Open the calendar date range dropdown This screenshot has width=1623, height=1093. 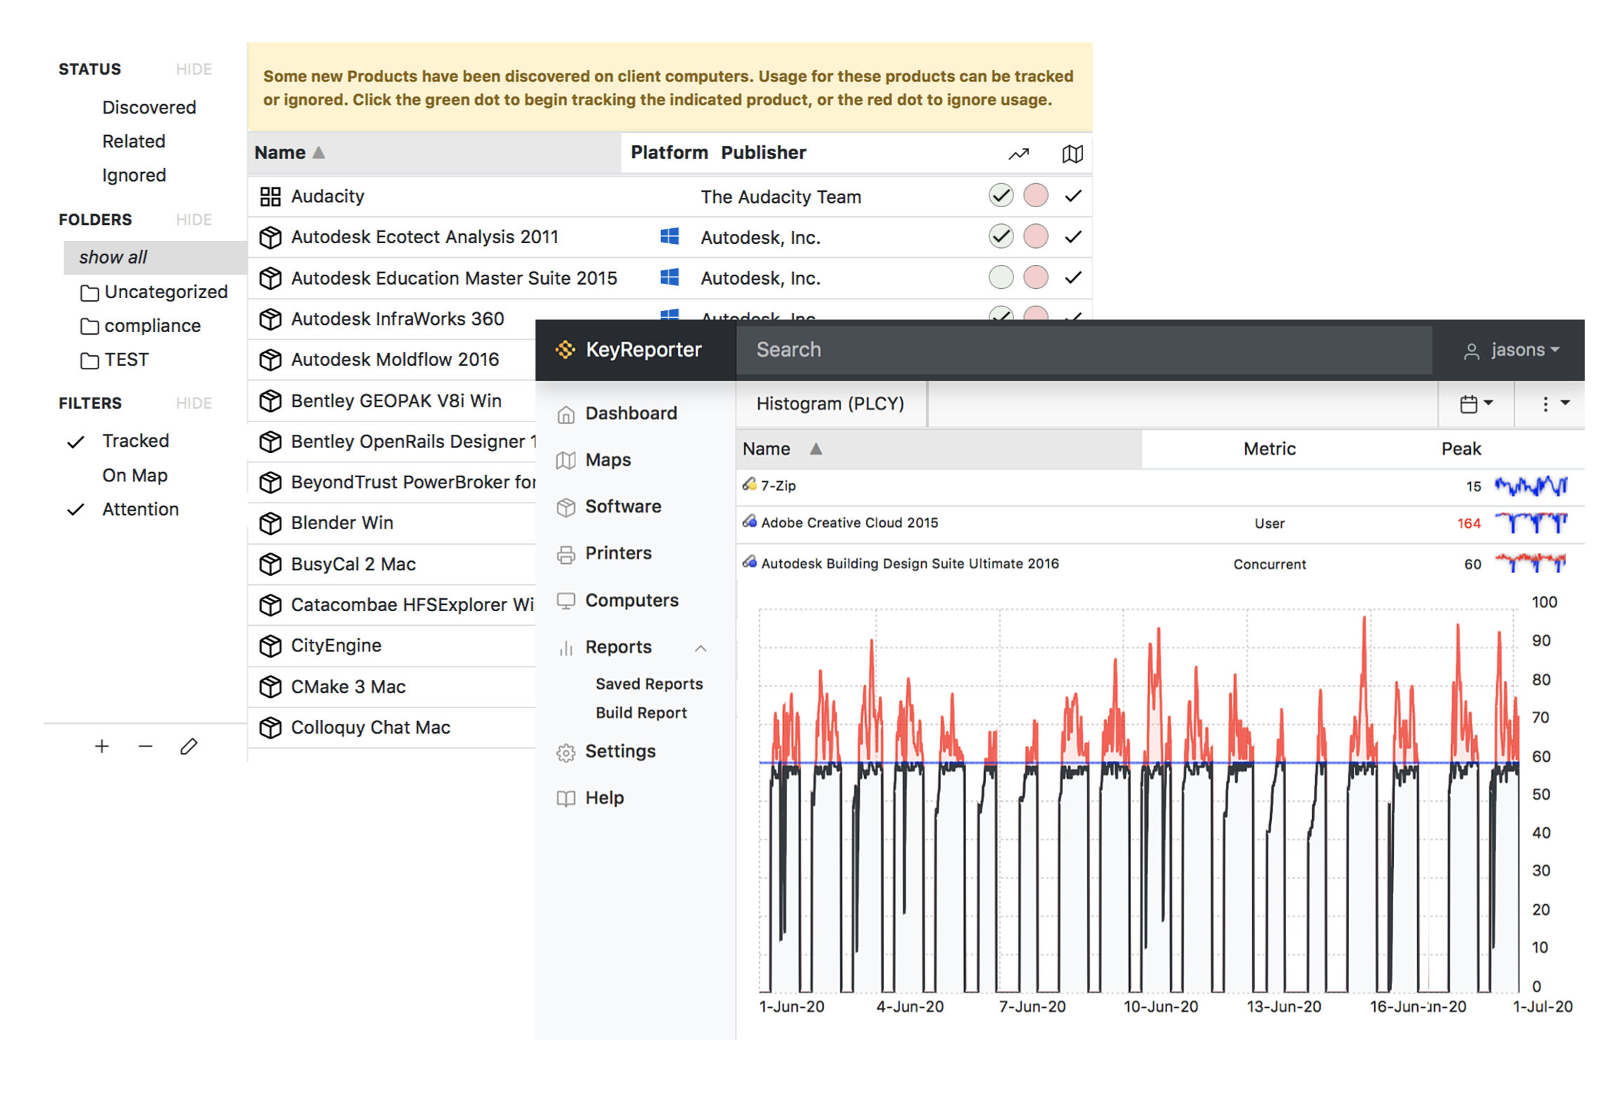pos(1476,404)
